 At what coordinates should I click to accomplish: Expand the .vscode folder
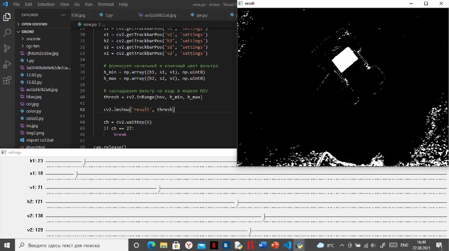(x=33, y=38)
